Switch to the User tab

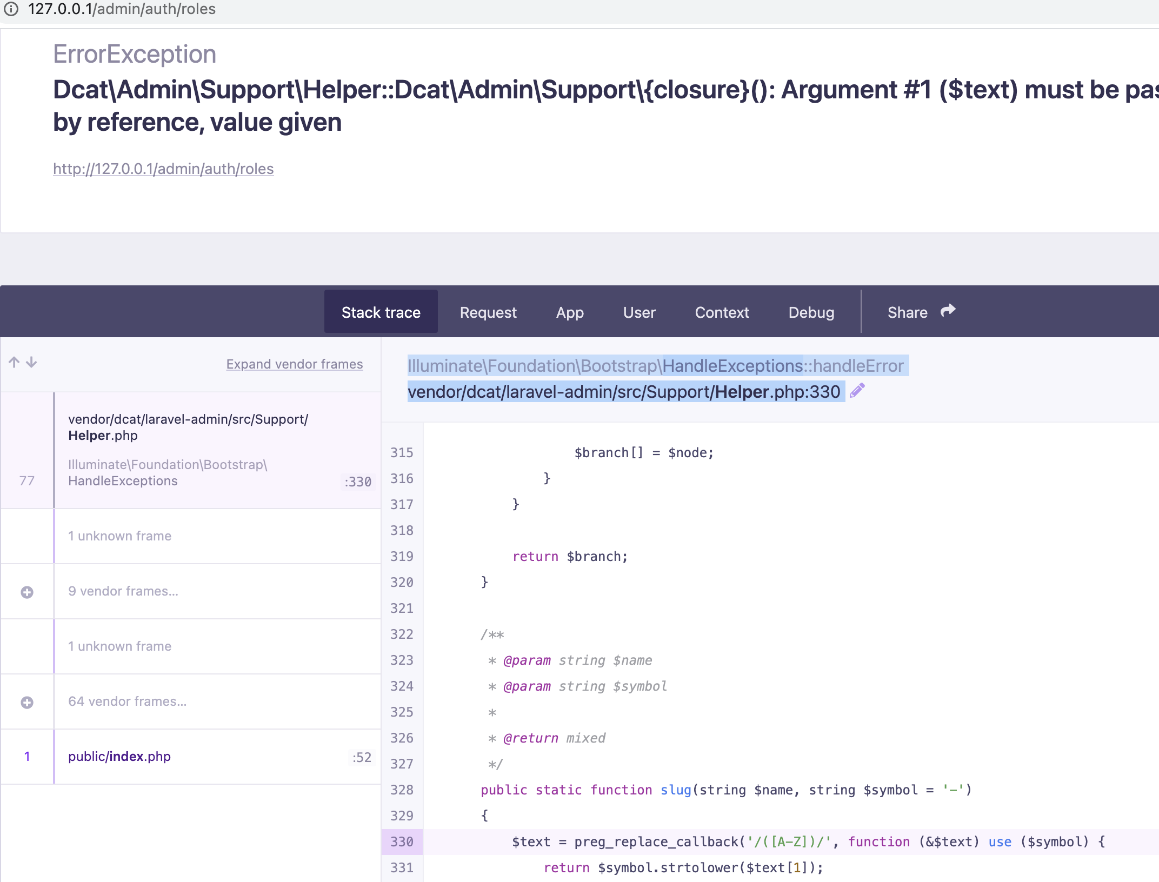[639, 312]
